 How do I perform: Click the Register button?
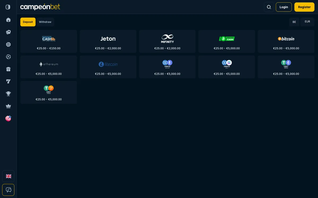coord(304,7)
